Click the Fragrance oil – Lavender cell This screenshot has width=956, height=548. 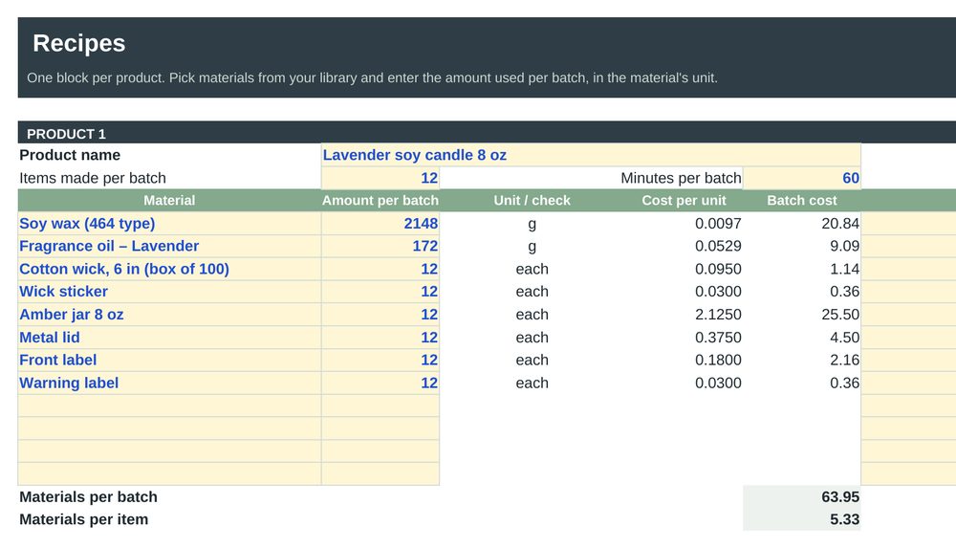click(x=169, y=246)
